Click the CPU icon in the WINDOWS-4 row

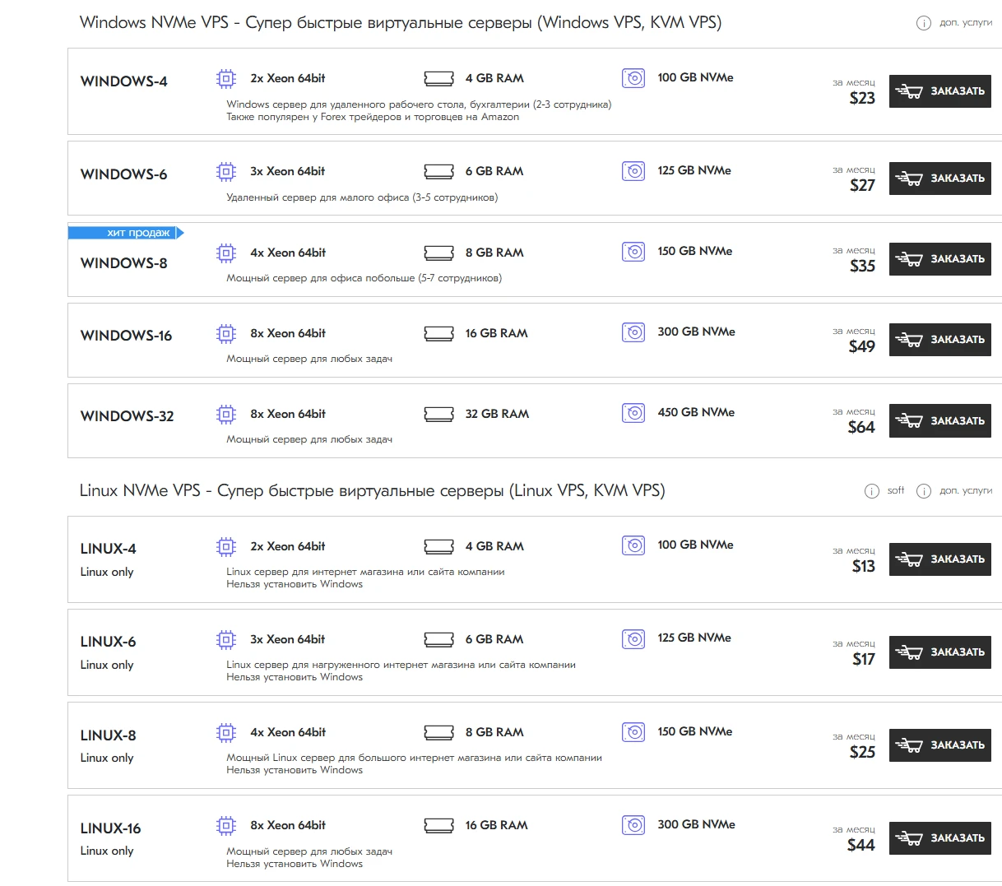(225, 78)
